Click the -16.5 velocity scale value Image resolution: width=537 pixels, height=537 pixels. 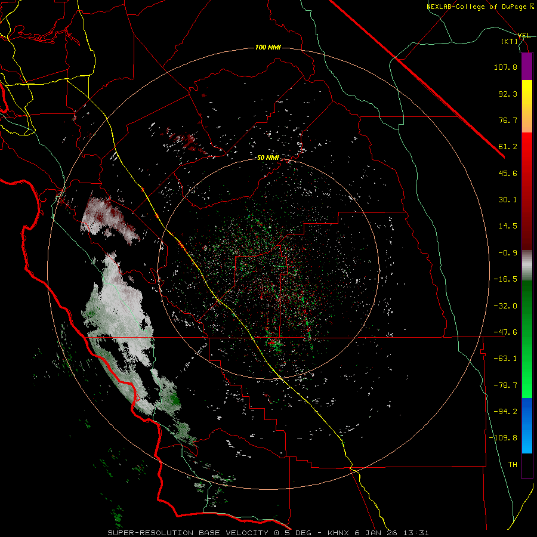tap(505, 279)
